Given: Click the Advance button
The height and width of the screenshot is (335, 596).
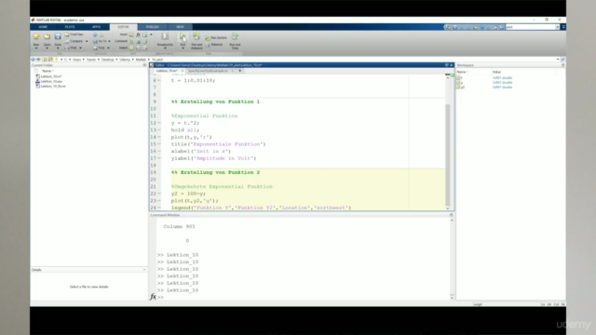Looking at the screenshot, I should [x=214, y=45].
